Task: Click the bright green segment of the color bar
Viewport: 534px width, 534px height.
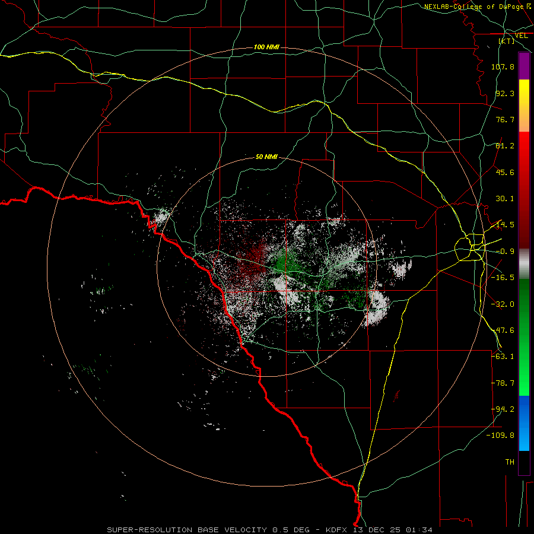Action: 524,337
